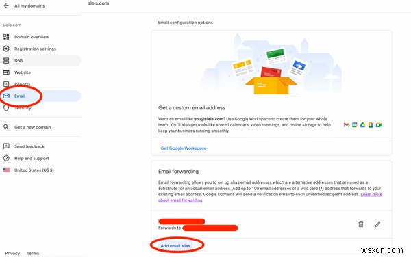Click the Get Google Workspace link
The image size is (411, 257).
pyautogui.click(x=184, y=148)
